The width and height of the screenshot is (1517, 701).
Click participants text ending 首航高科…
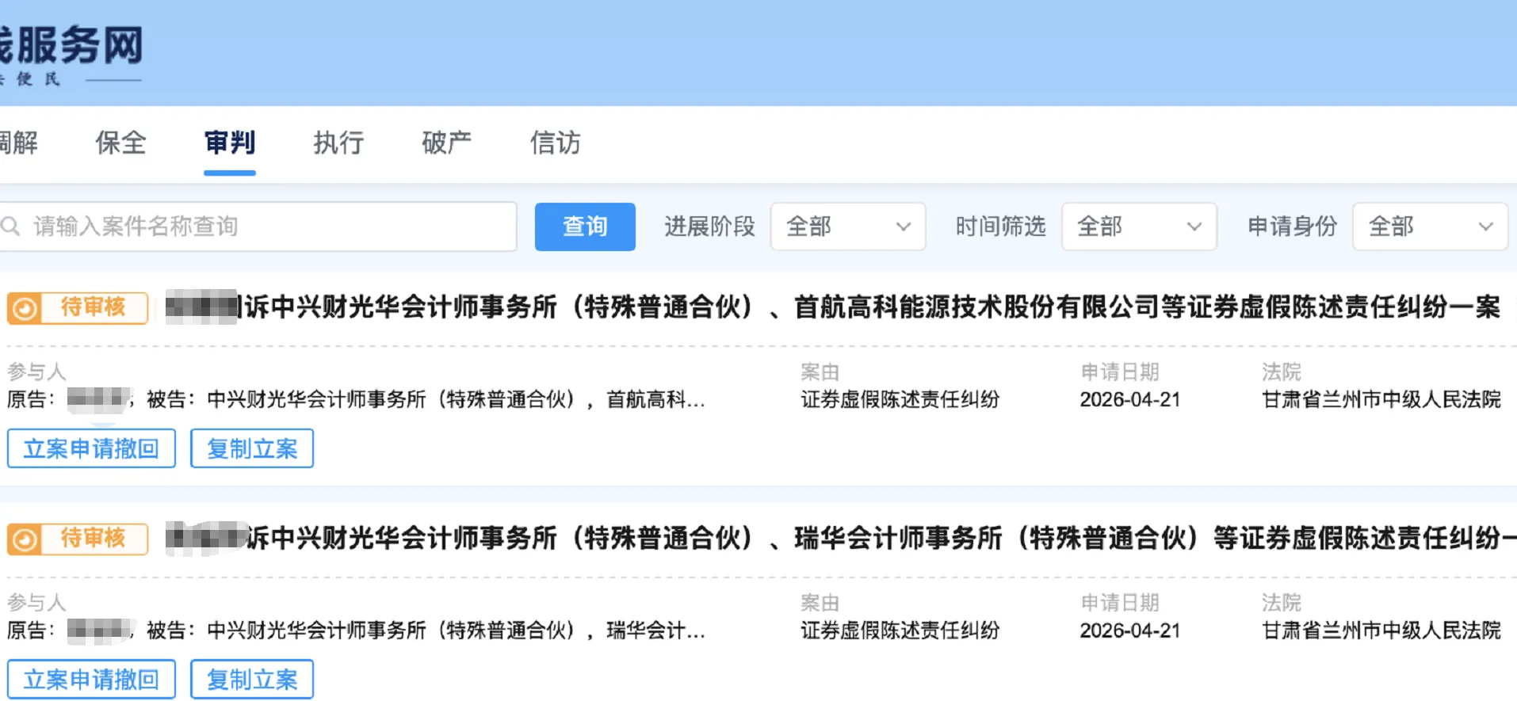(x=356, y=399)
